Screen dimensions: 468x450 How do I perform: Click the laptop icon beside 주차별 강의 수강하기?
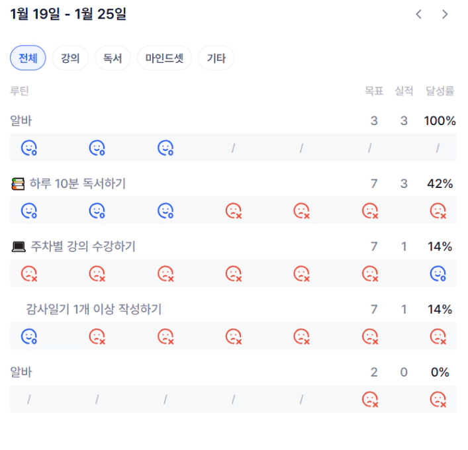[19, 247]
